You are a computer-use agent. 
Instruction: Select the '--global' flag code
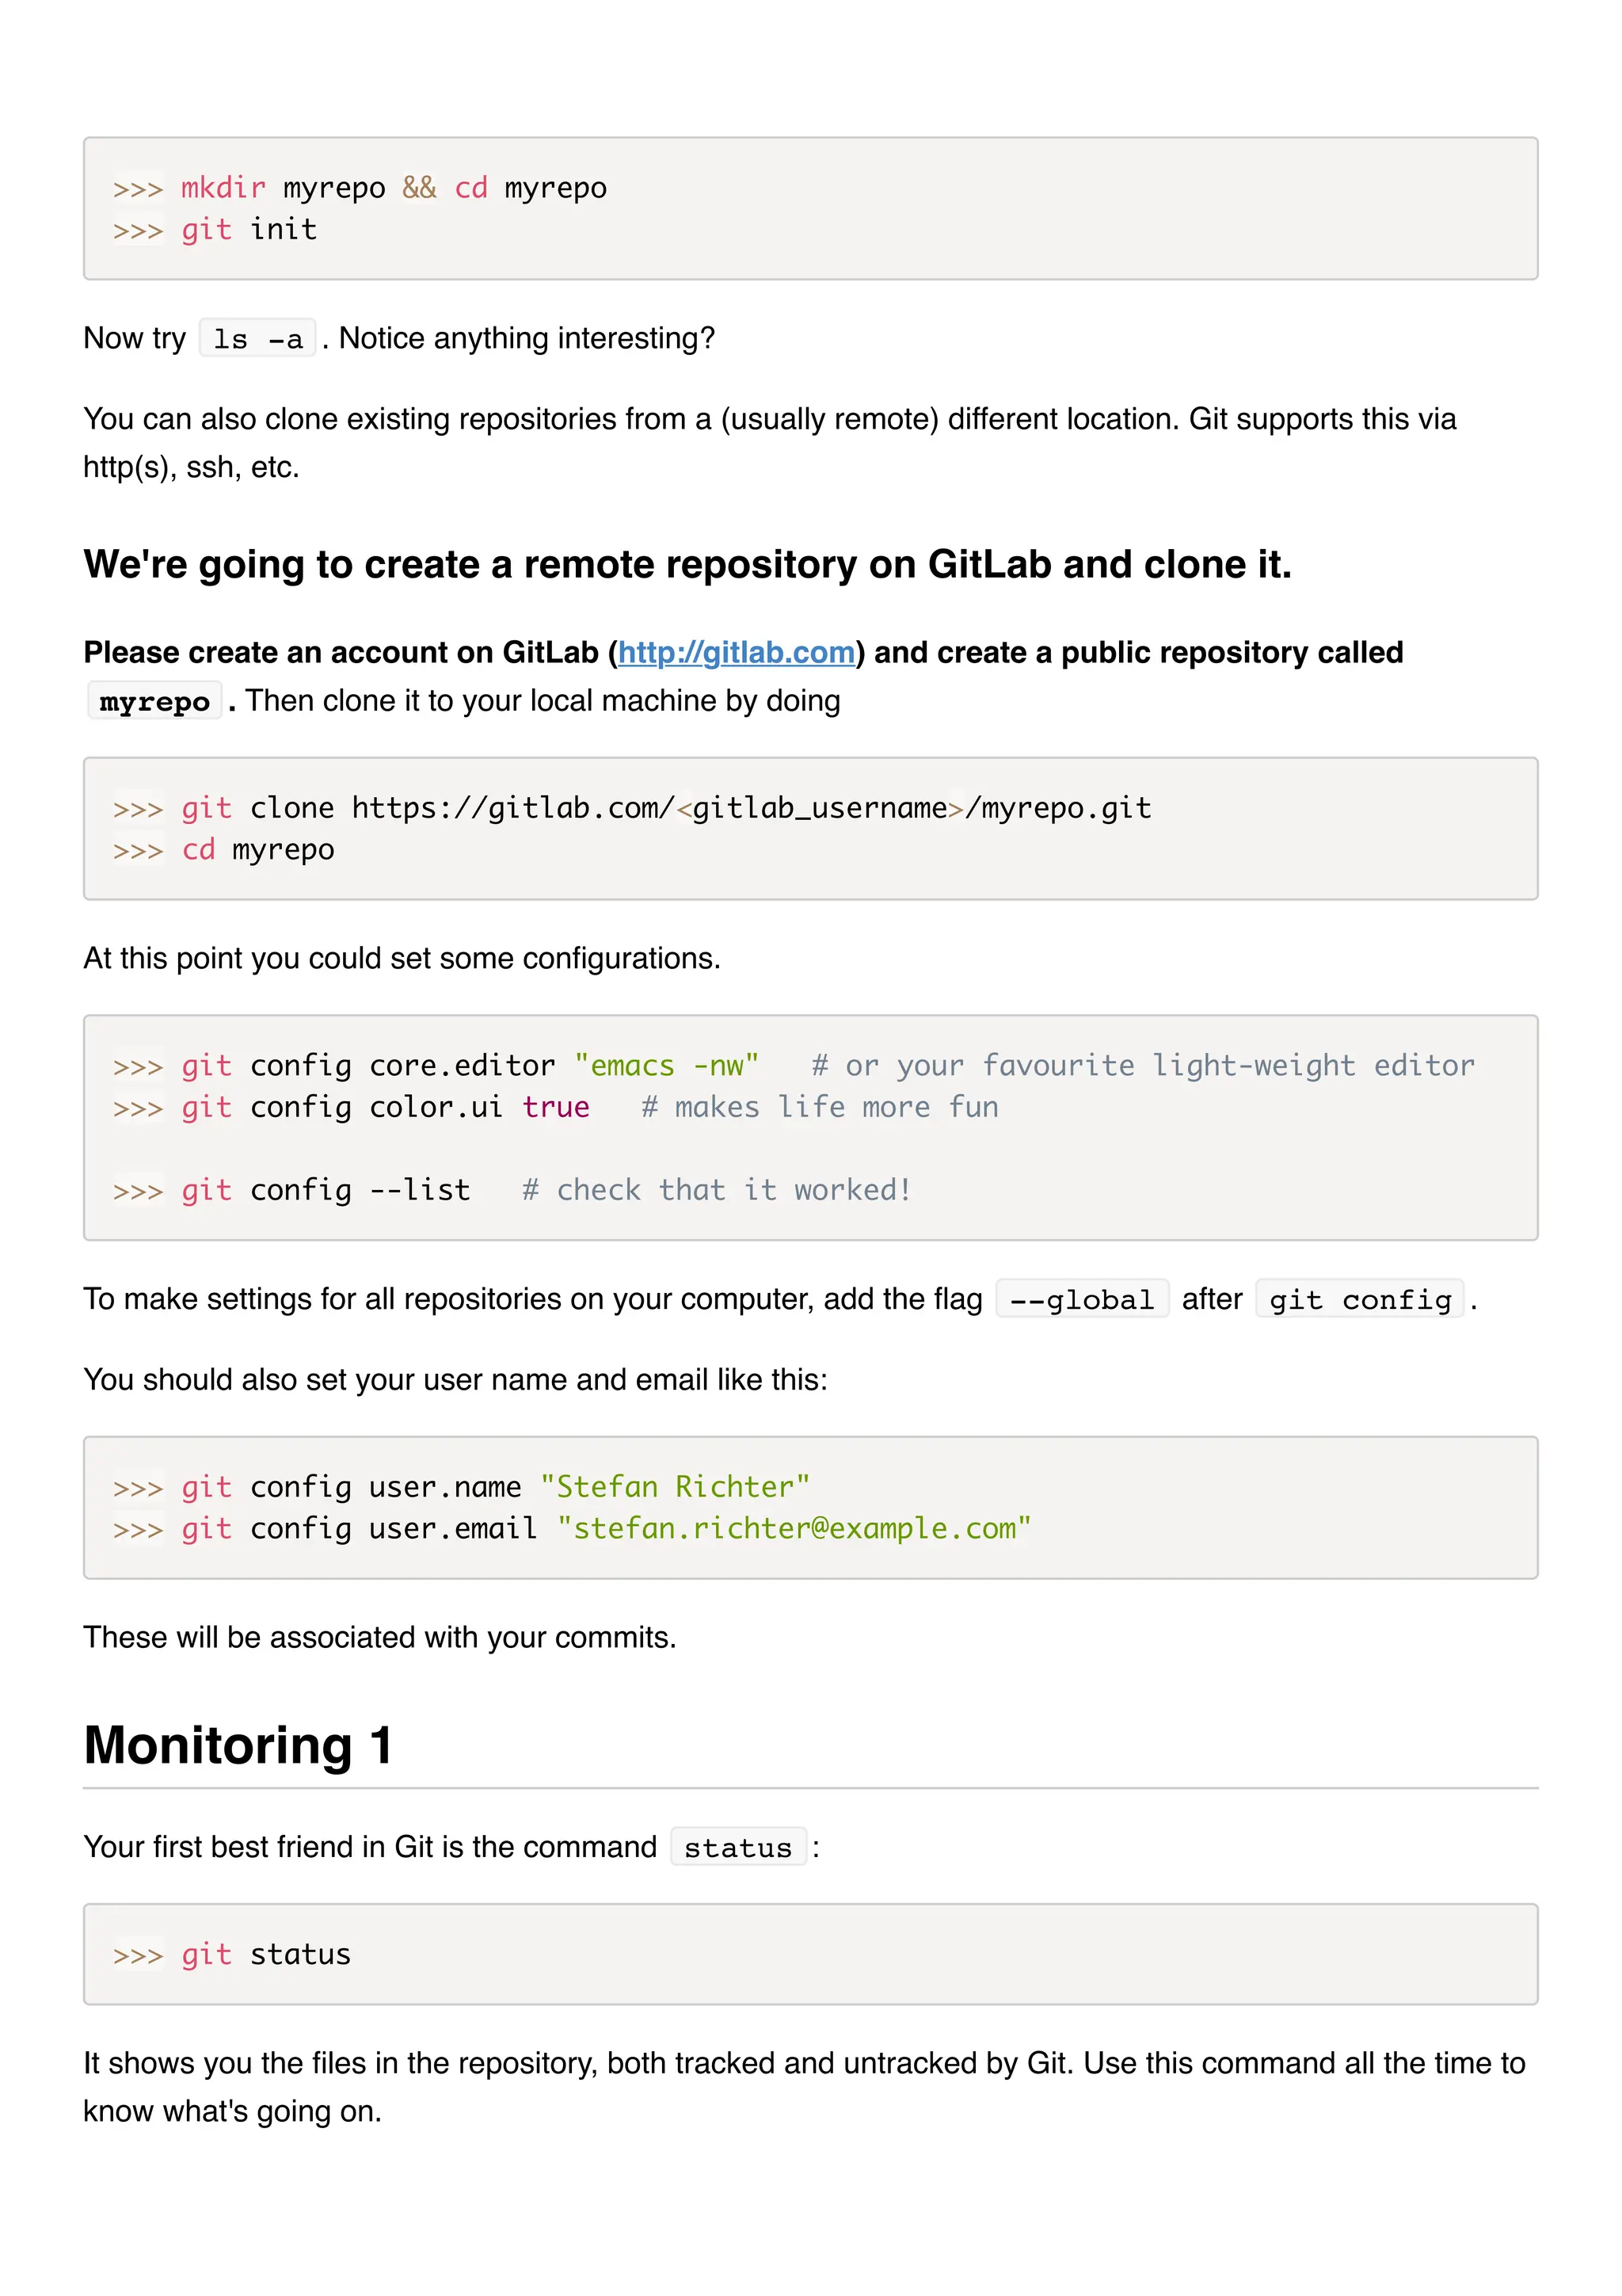pos(1083,1299)
